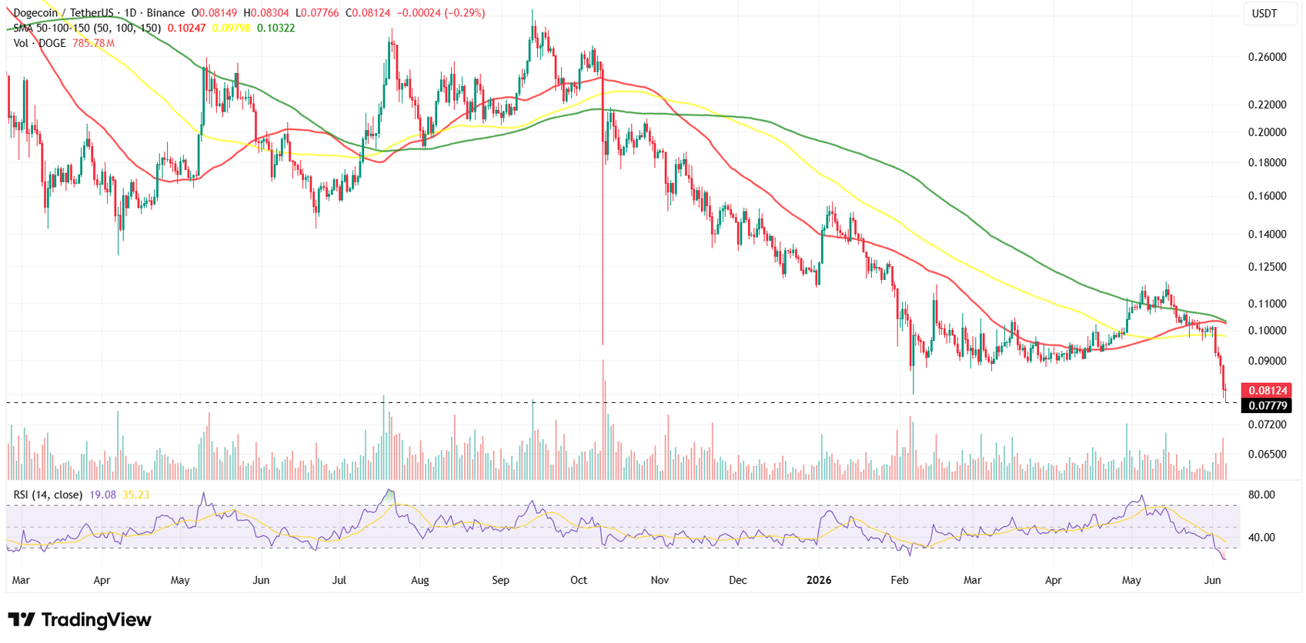Click the yellow SMA value 0.09798

coord(232,28)
